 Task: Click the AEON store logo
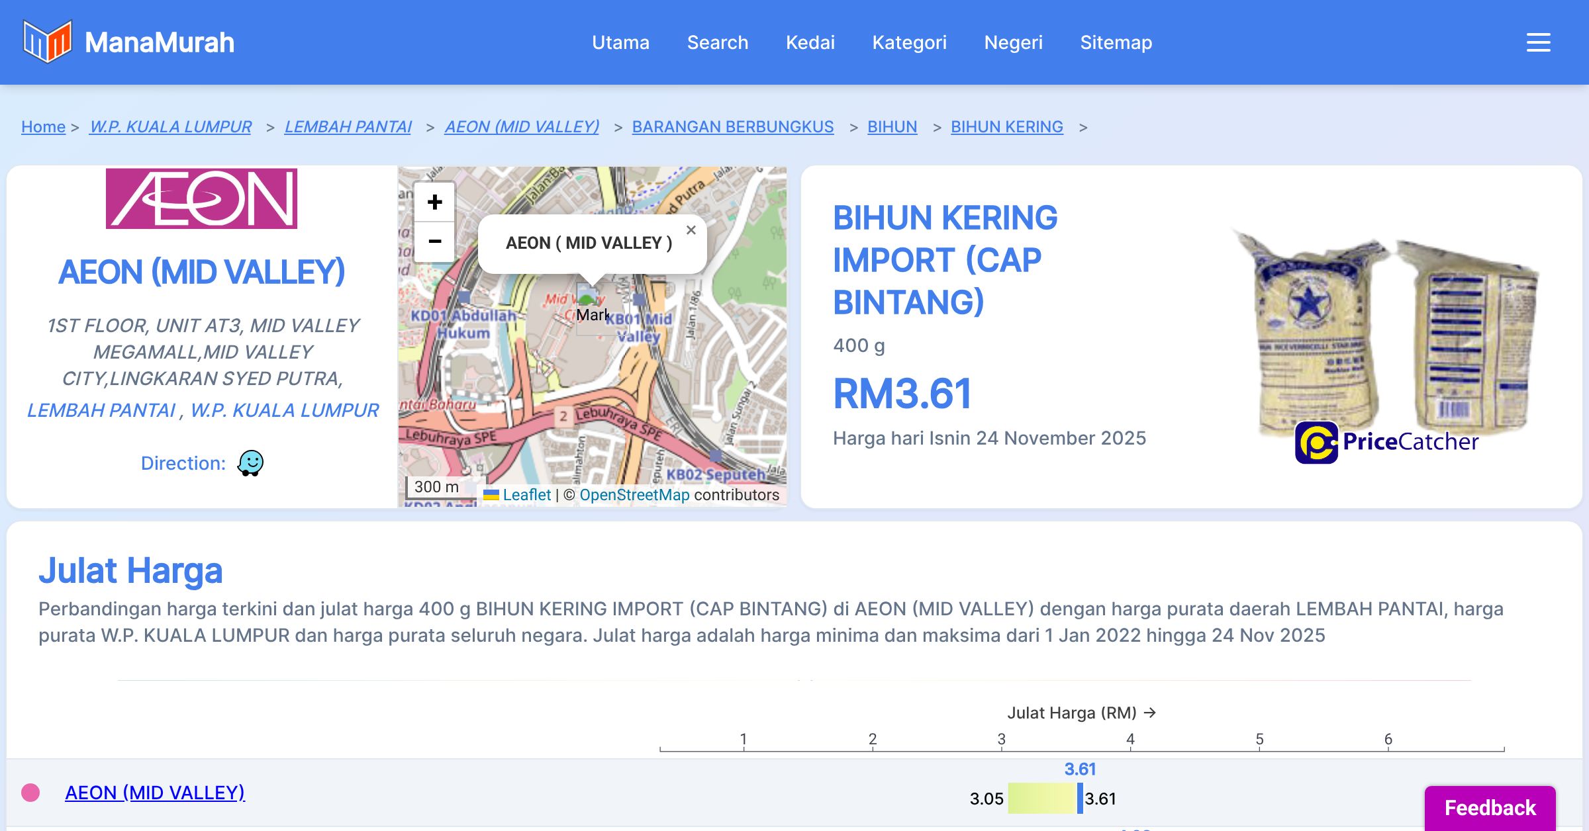point(201,198)
